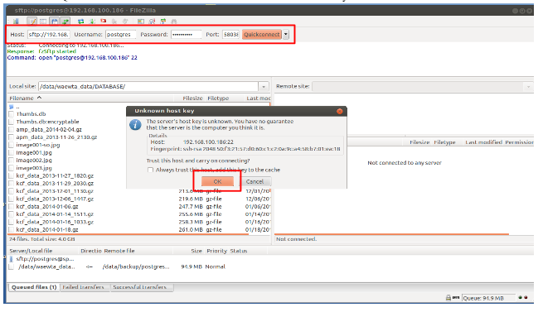The image size is (543, 312).
Task: Check the box beside Thumbs.db
Action: (x=11, y=114)
